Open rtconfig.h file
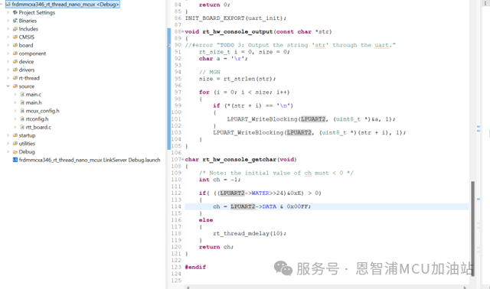The height and width of the screenshot is (289, 490). (x=38, y=119)
